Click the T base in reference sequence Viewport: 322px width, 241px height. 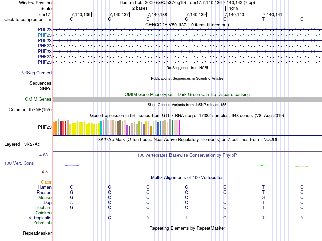point(263,19)
